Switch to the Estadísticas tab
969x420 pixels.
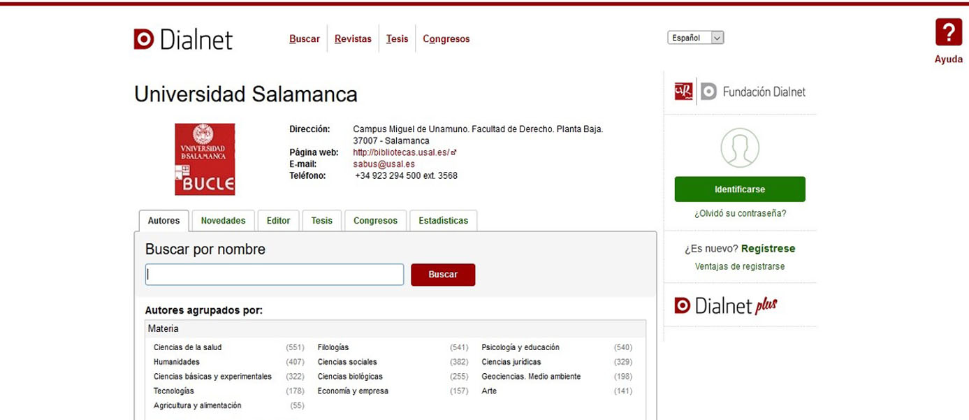[444, 221]
